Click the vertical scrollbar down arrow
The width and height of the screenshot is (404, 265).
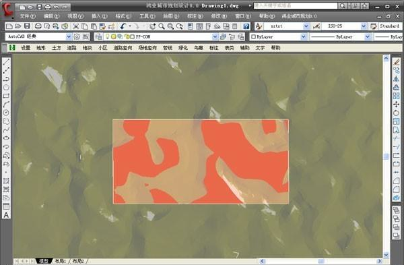(386, 255)
